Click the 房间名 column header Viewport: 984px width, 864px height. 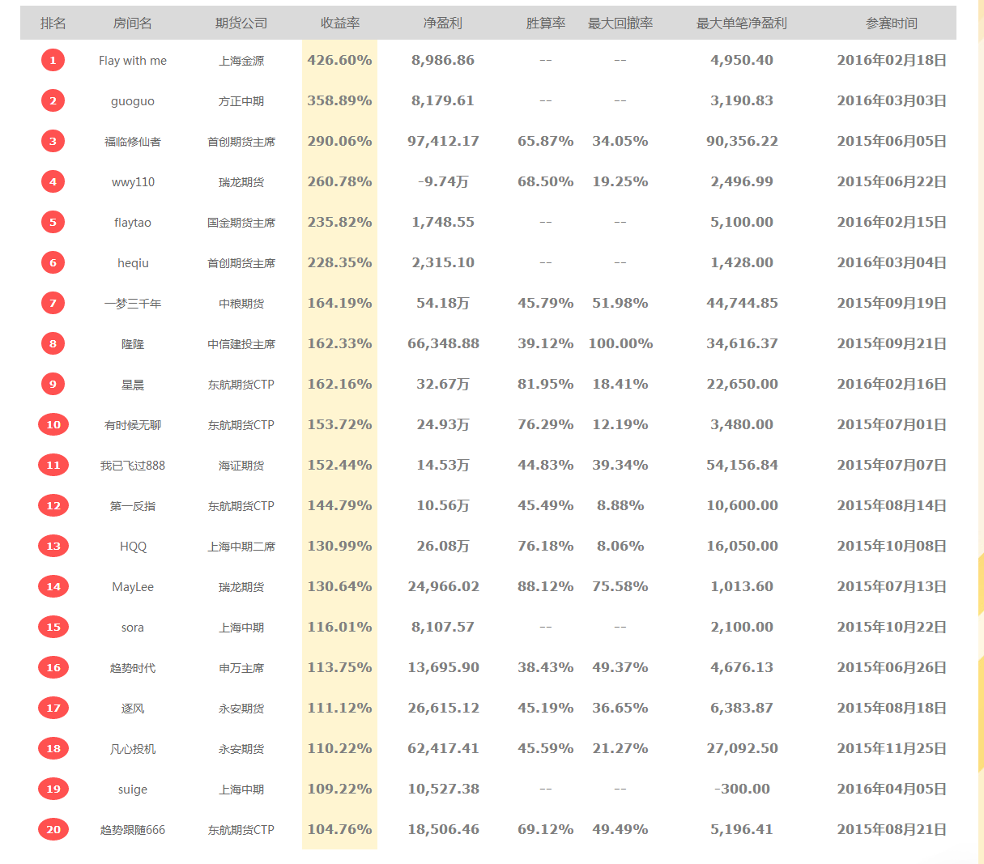133,23
